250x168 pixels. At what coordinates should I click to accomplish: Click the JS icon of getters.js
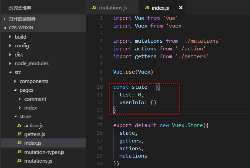(x=19, y=134)
